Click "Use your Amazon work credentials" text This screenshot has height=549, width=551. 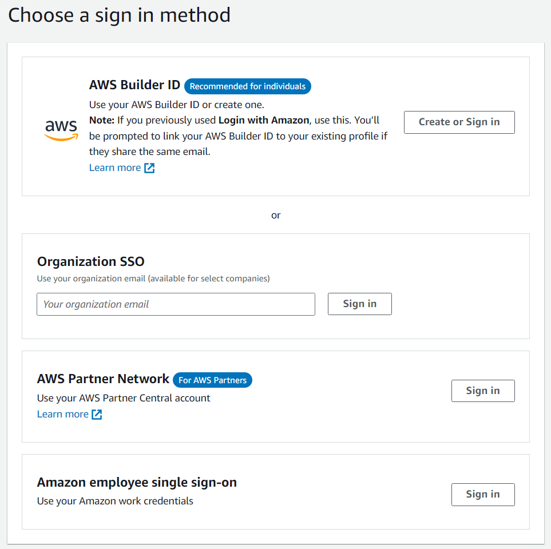click(x=115, y=501)
